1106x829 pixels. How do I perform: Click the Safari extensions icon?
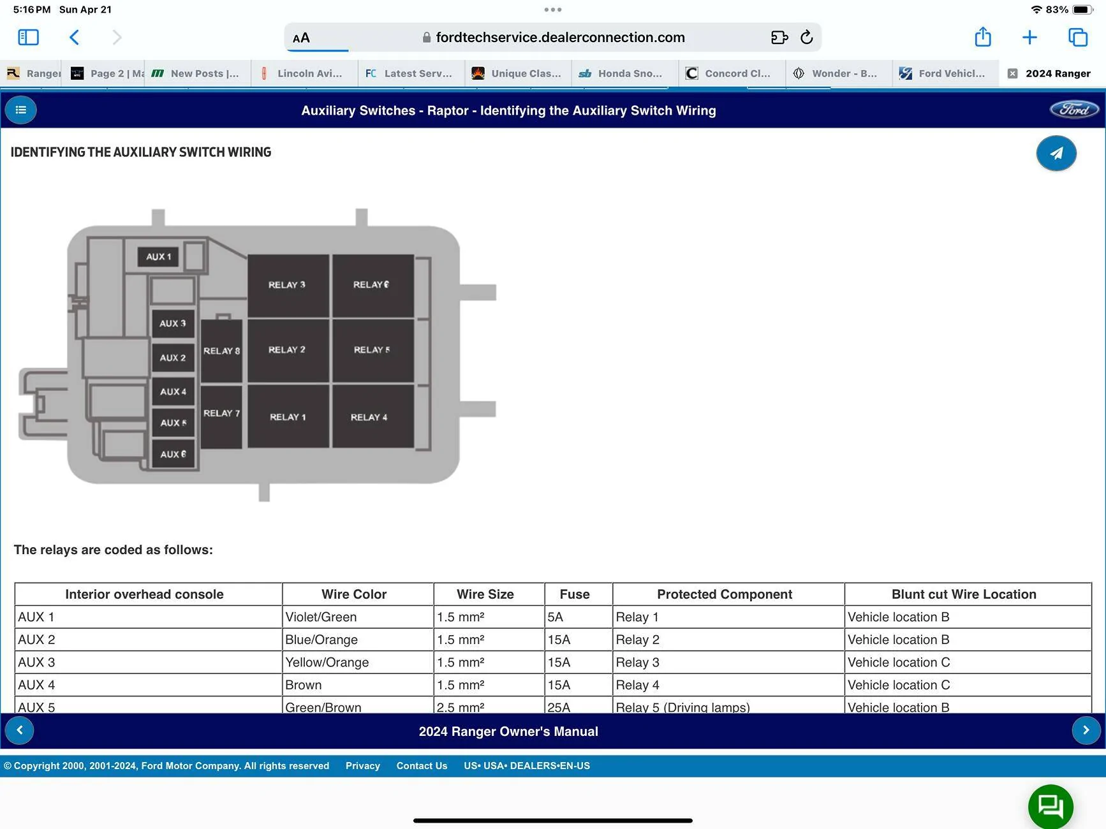(x=779, y=37)
